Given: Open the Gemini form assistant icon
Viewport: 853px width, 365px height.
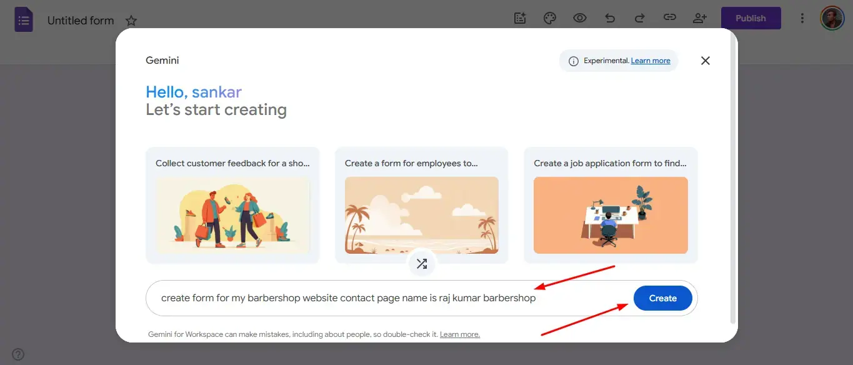Looking at the screenshot, I should coord(520,18).
